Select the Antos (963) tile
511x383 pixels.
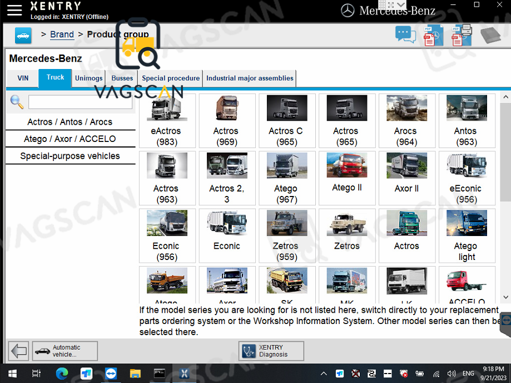467,121
